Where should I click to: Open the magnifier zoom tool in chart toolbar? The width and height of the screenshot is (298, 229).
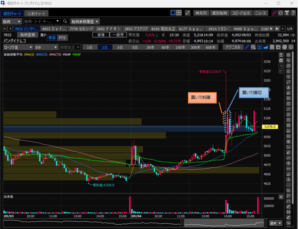tap(253, 47)
